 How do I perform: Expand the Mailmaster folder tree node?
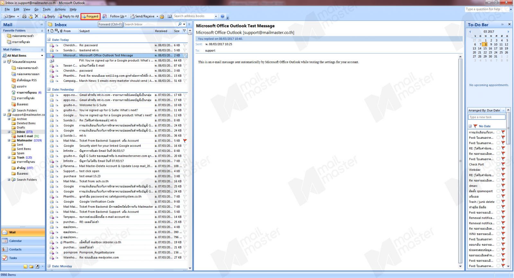tap(9, 140)
